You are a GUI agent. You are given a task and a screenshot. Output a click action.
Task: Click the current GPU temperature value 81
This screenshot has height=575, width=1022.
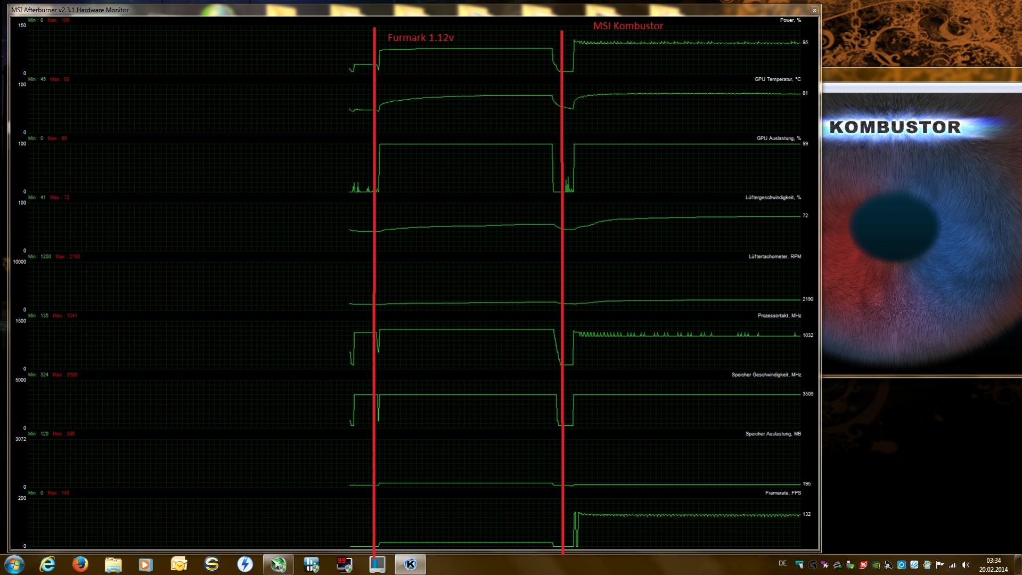click(x=805, y=93)
